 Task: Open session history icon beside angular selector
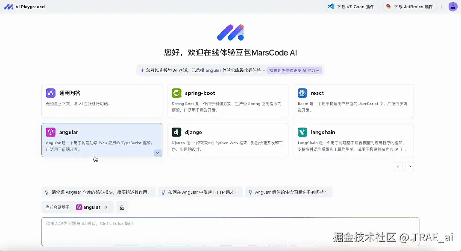pyautogui.click(x=122, y=207)
